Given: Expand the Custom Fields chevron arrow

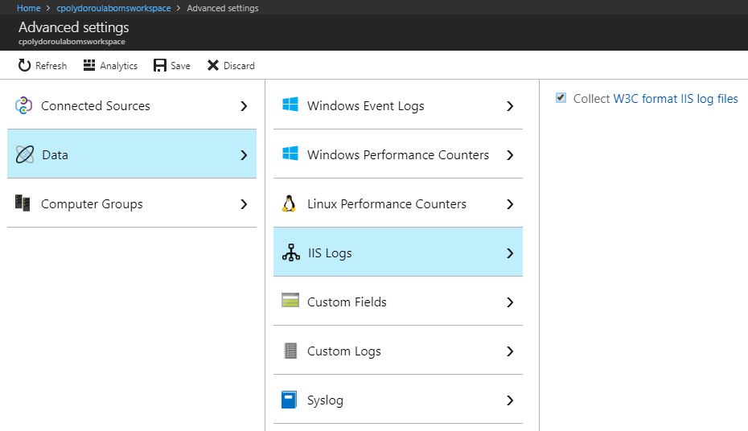Looking at the screenshot, I should [x=510, y=302].
